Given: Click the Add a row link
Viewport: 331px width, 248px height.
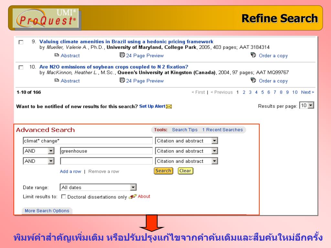Looking at the screenshot, I should [70, 171].
